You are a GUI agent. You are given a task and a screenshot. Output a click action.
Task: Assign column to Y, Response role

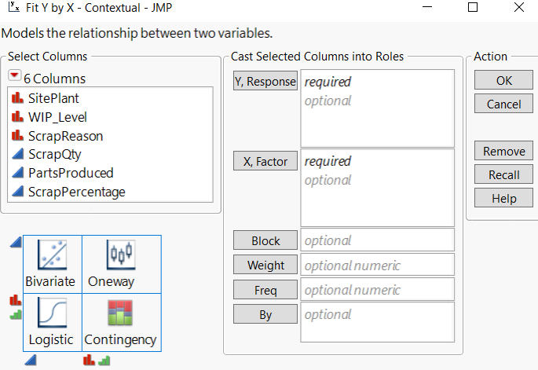coord(265,81)
